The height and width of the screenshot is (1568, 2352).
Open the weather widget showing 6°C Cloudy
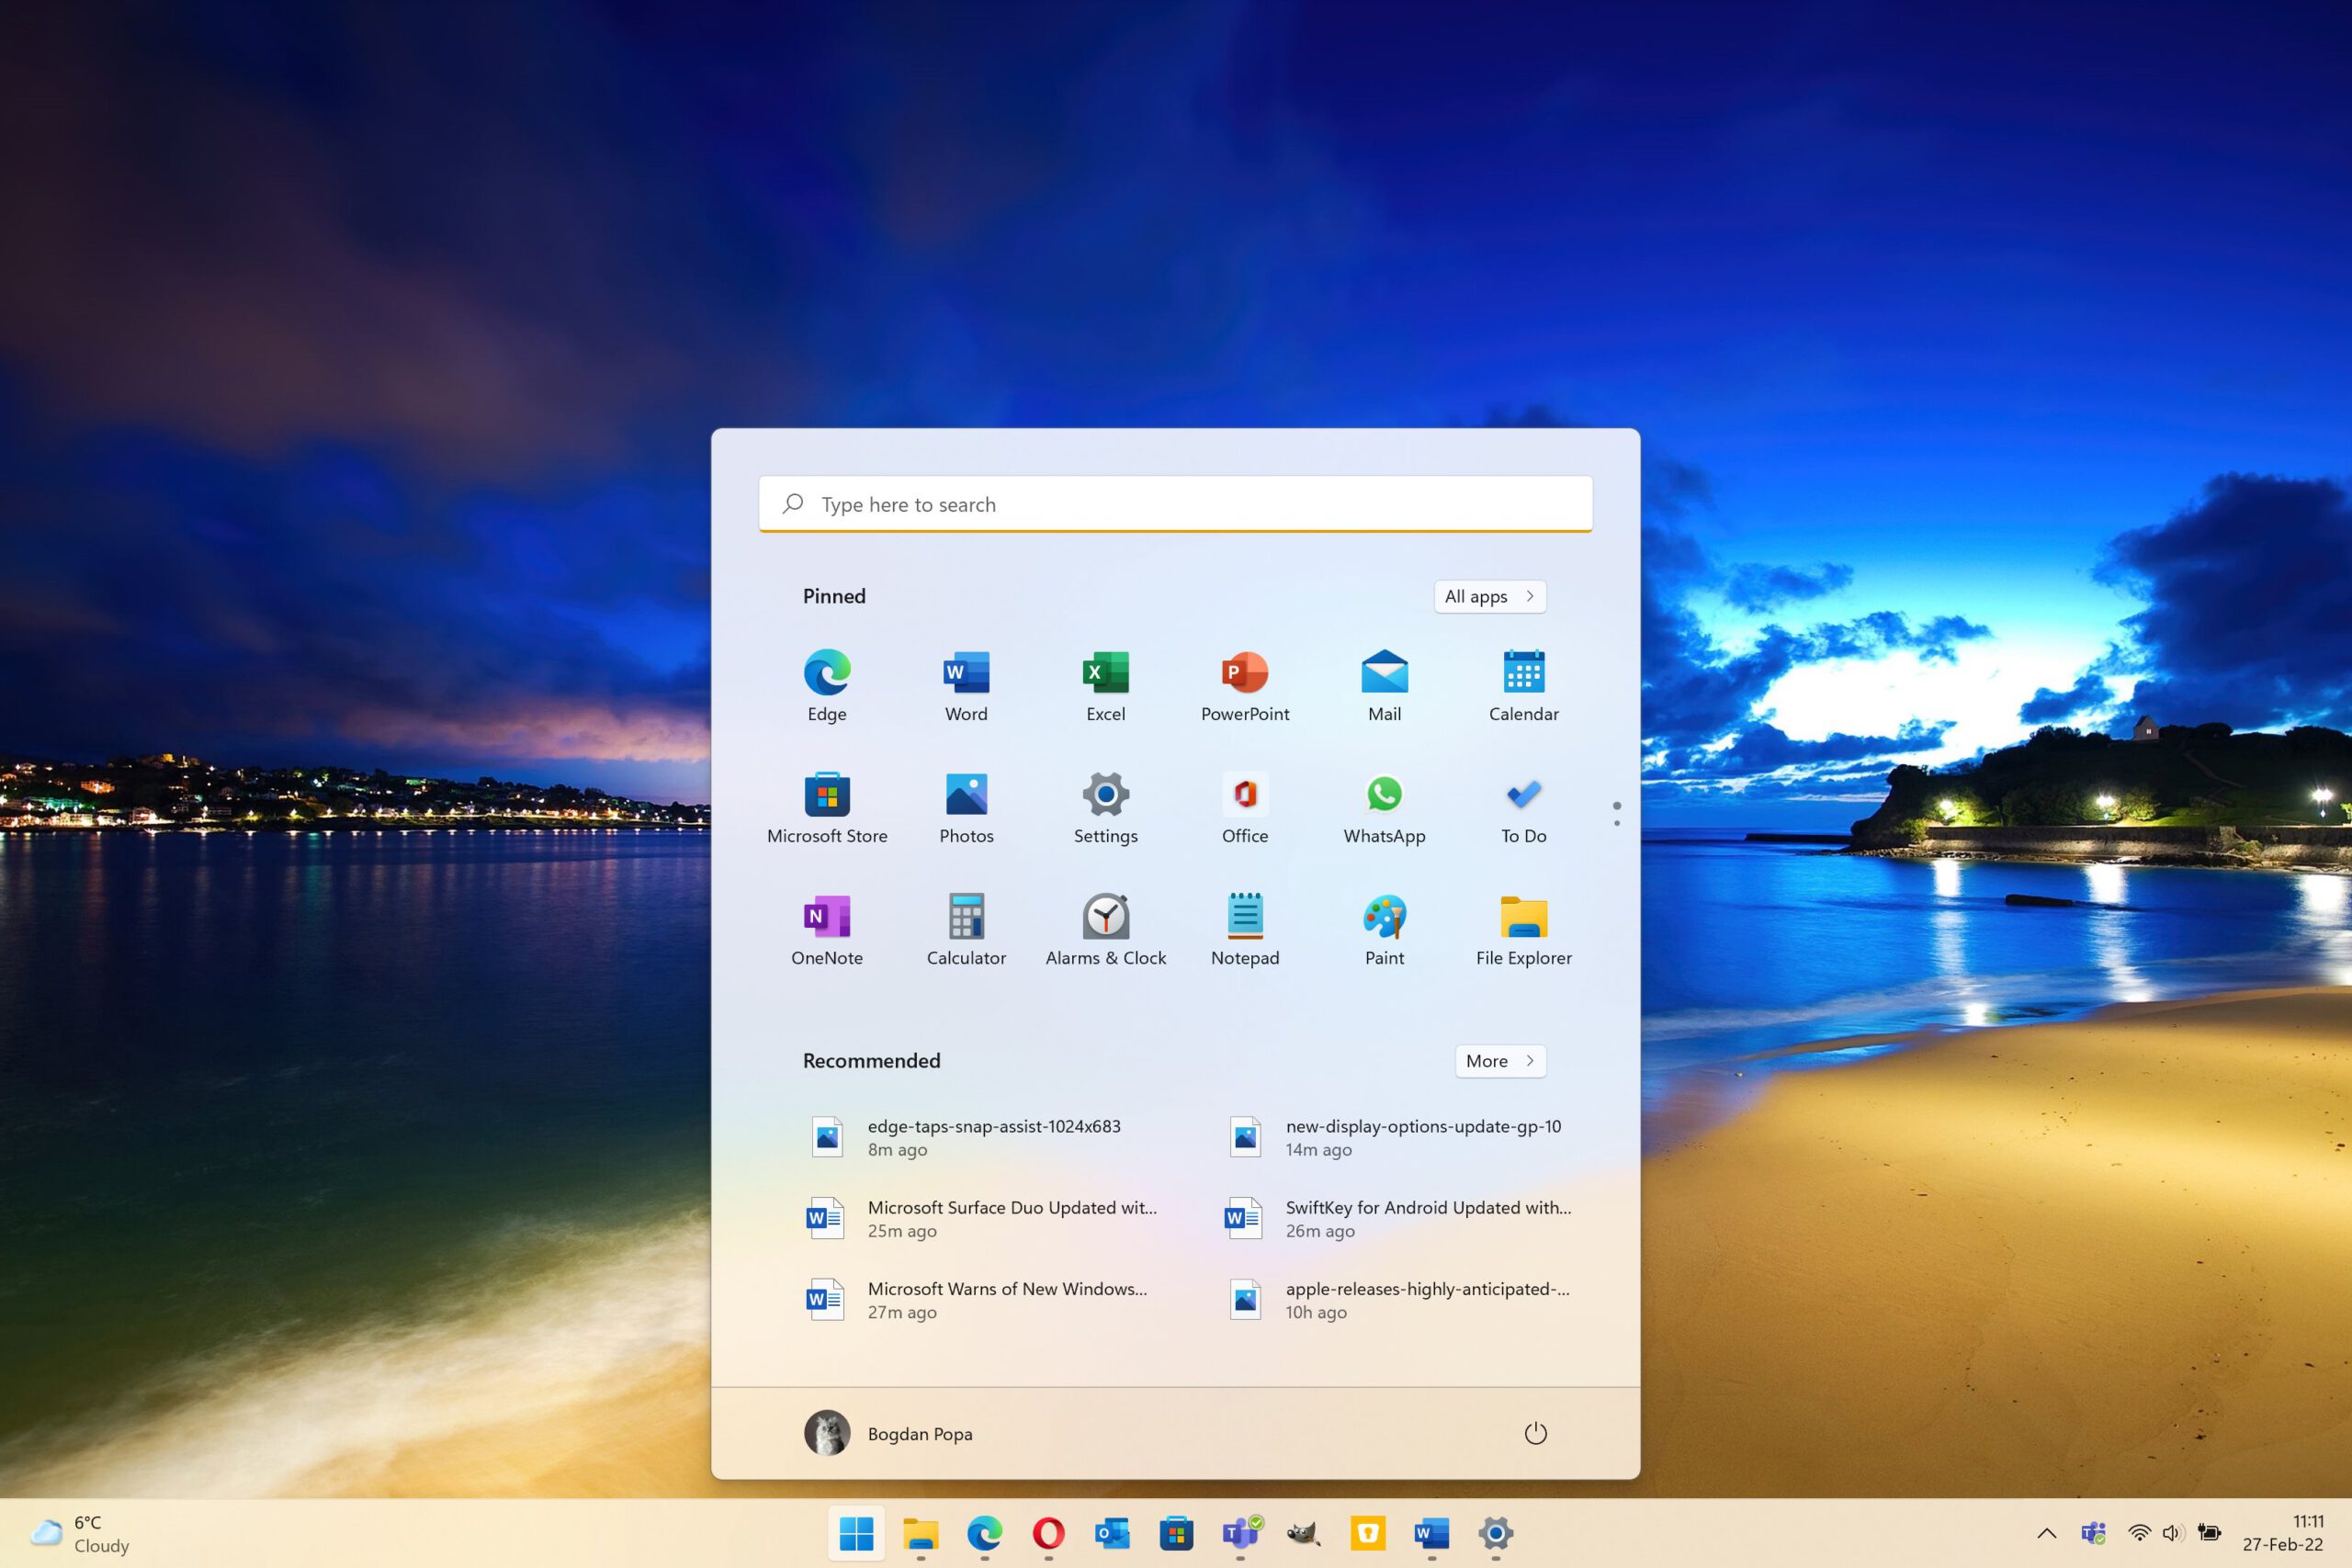(80, 1533)
